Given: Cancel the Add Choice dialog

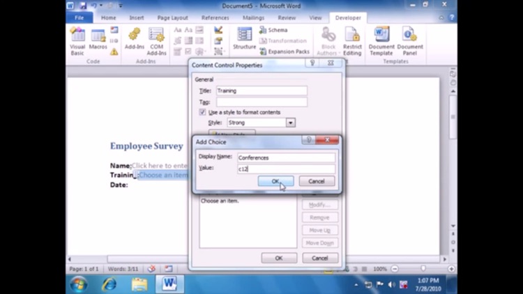Looking at the screenshot, I should tap(316, 181).
